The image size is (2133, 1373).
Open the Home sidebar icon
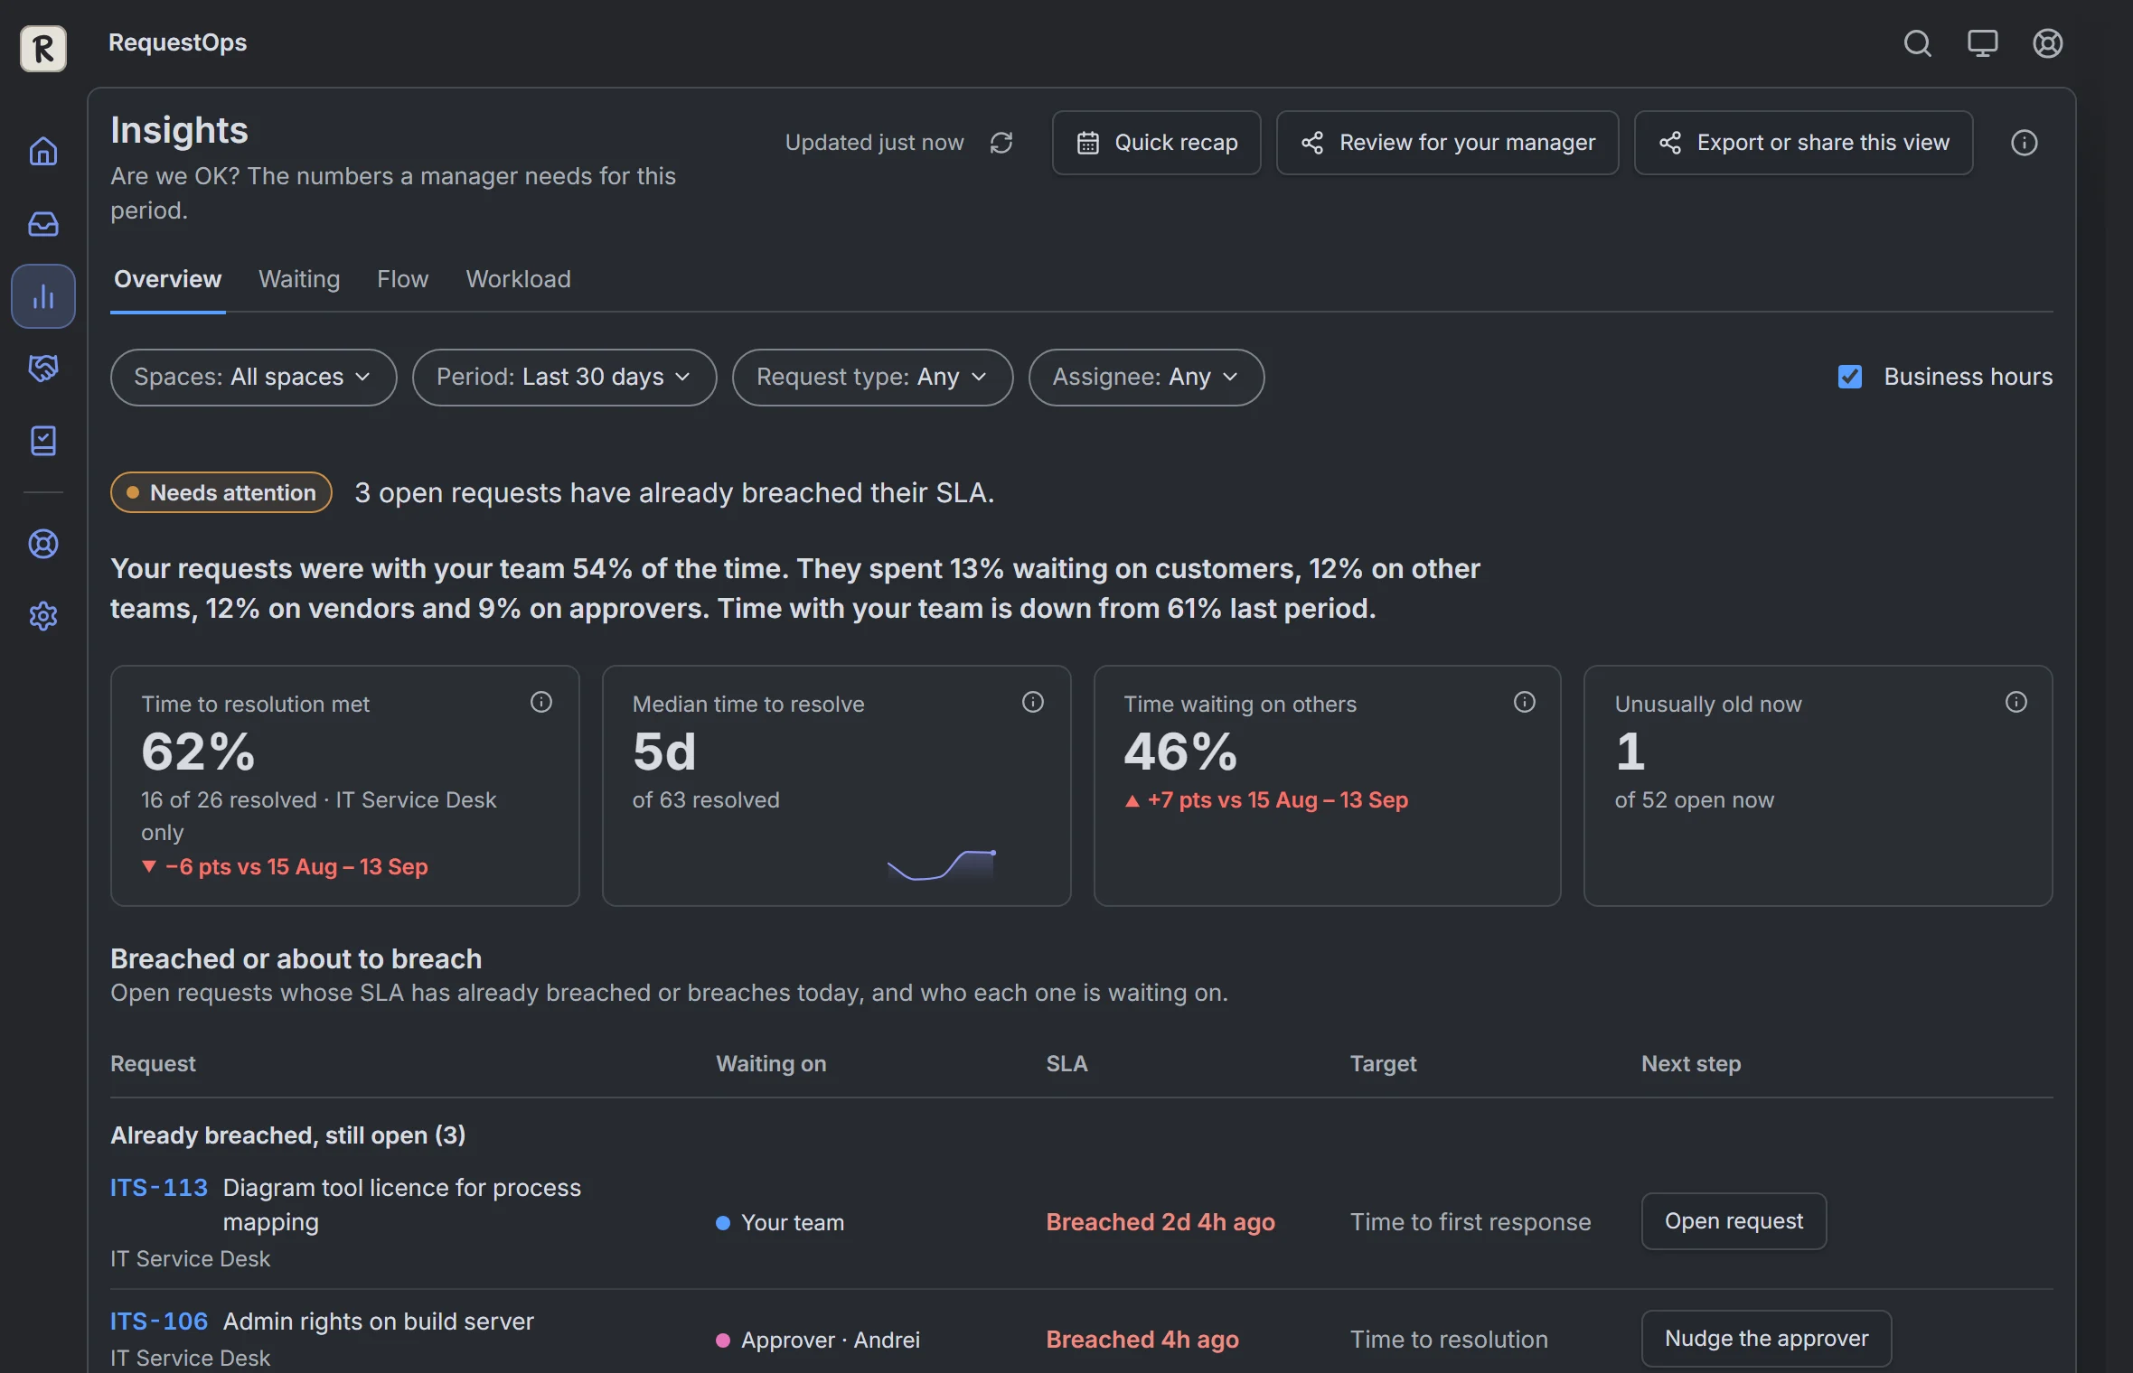point(43,151)
